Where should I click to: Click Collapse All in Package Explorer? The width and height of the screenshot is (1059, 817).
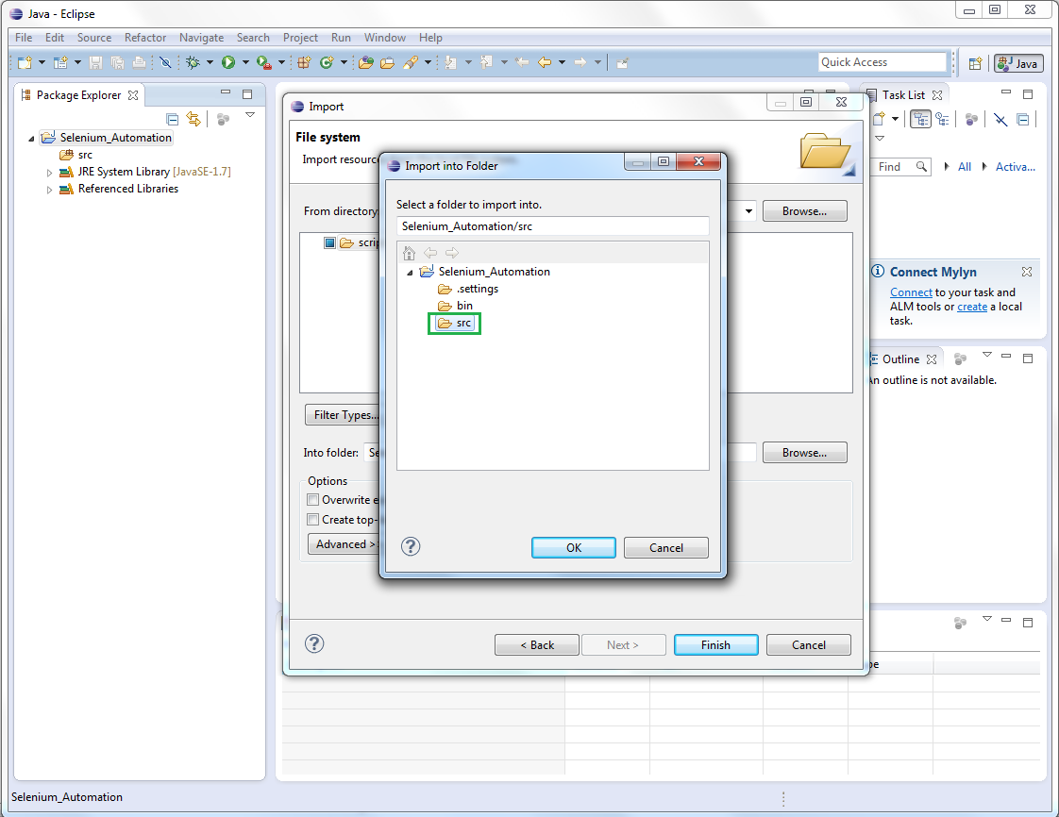172,120
